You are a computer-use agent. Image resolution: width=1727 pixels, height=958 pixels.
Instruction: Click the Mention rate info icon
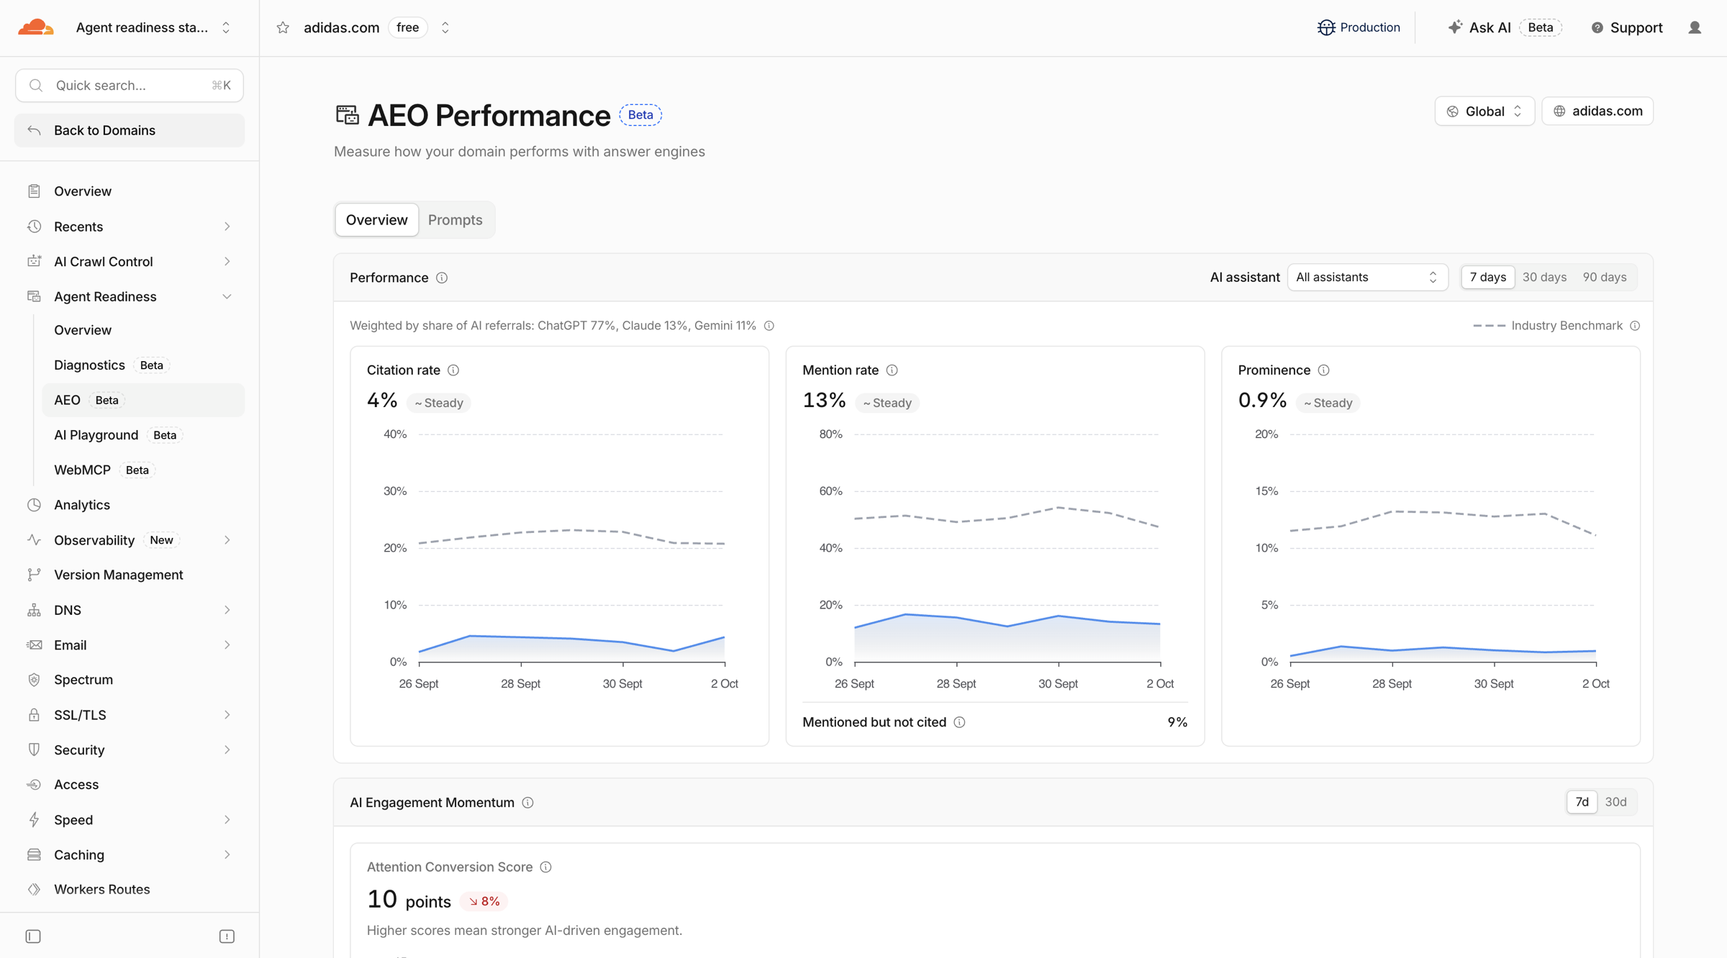892,370
